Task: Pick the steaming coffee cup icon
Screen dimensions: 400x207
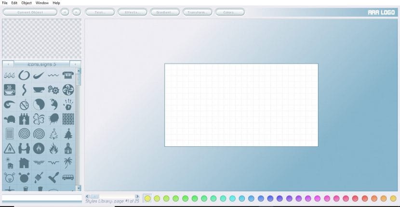Action: point(9,90)
